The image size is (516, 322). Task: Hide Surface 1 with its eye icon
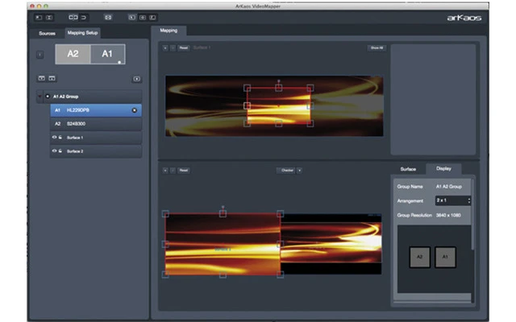pos(54,138)
